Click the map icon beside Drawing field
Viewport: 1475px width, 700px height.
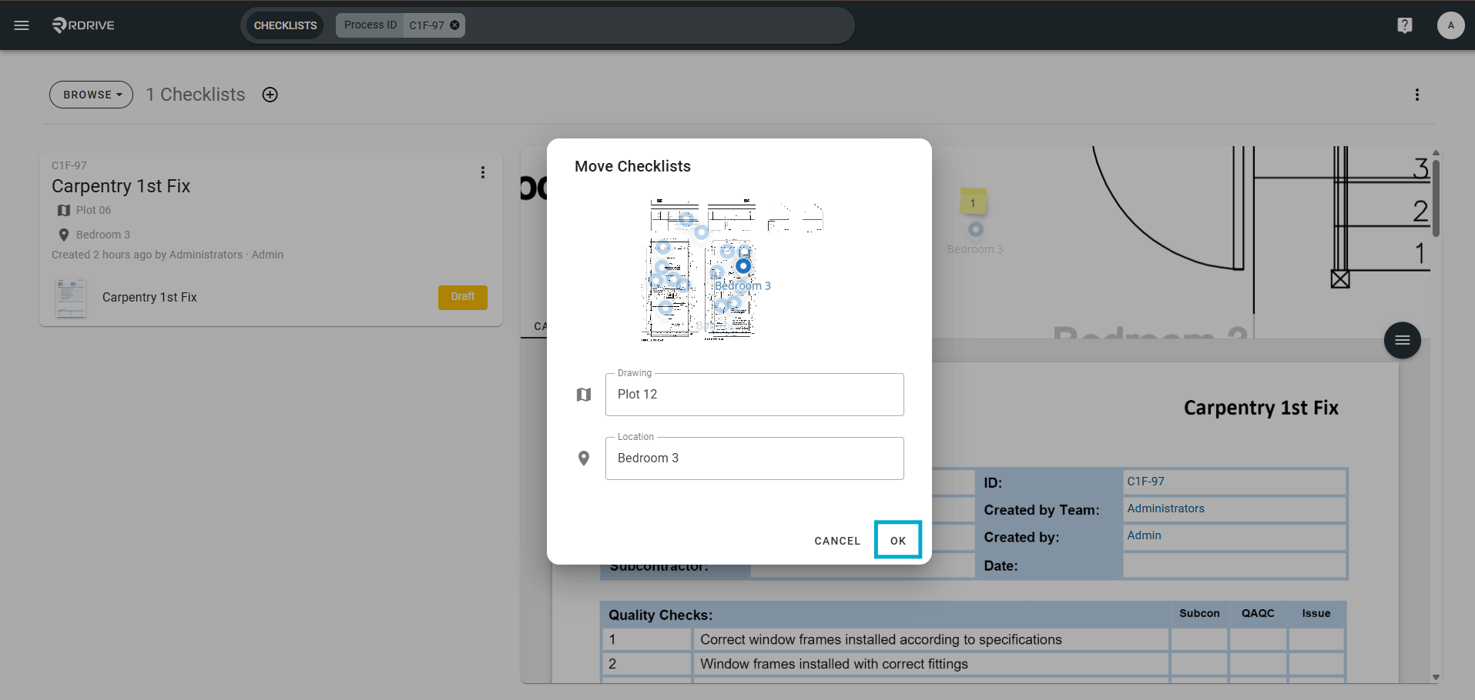[584, 395]
